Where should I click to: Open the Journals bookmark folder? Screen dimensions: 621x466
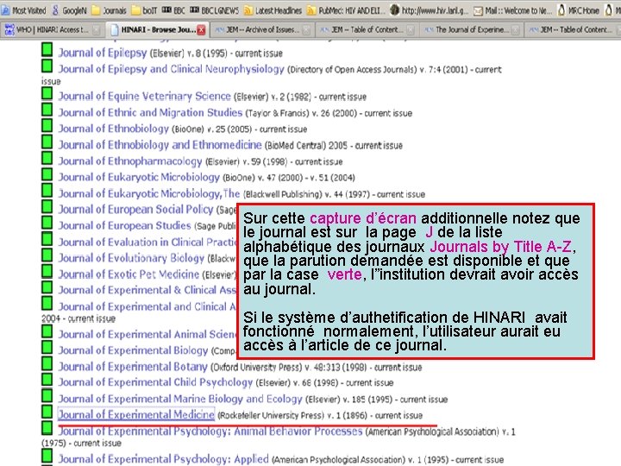109,10
